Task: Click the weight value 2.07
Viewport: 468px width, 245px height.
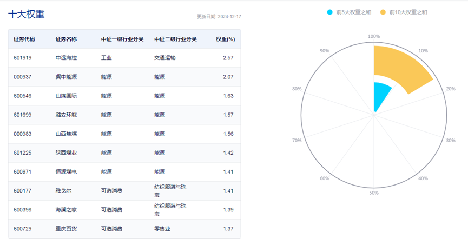Action: [228, 77]
